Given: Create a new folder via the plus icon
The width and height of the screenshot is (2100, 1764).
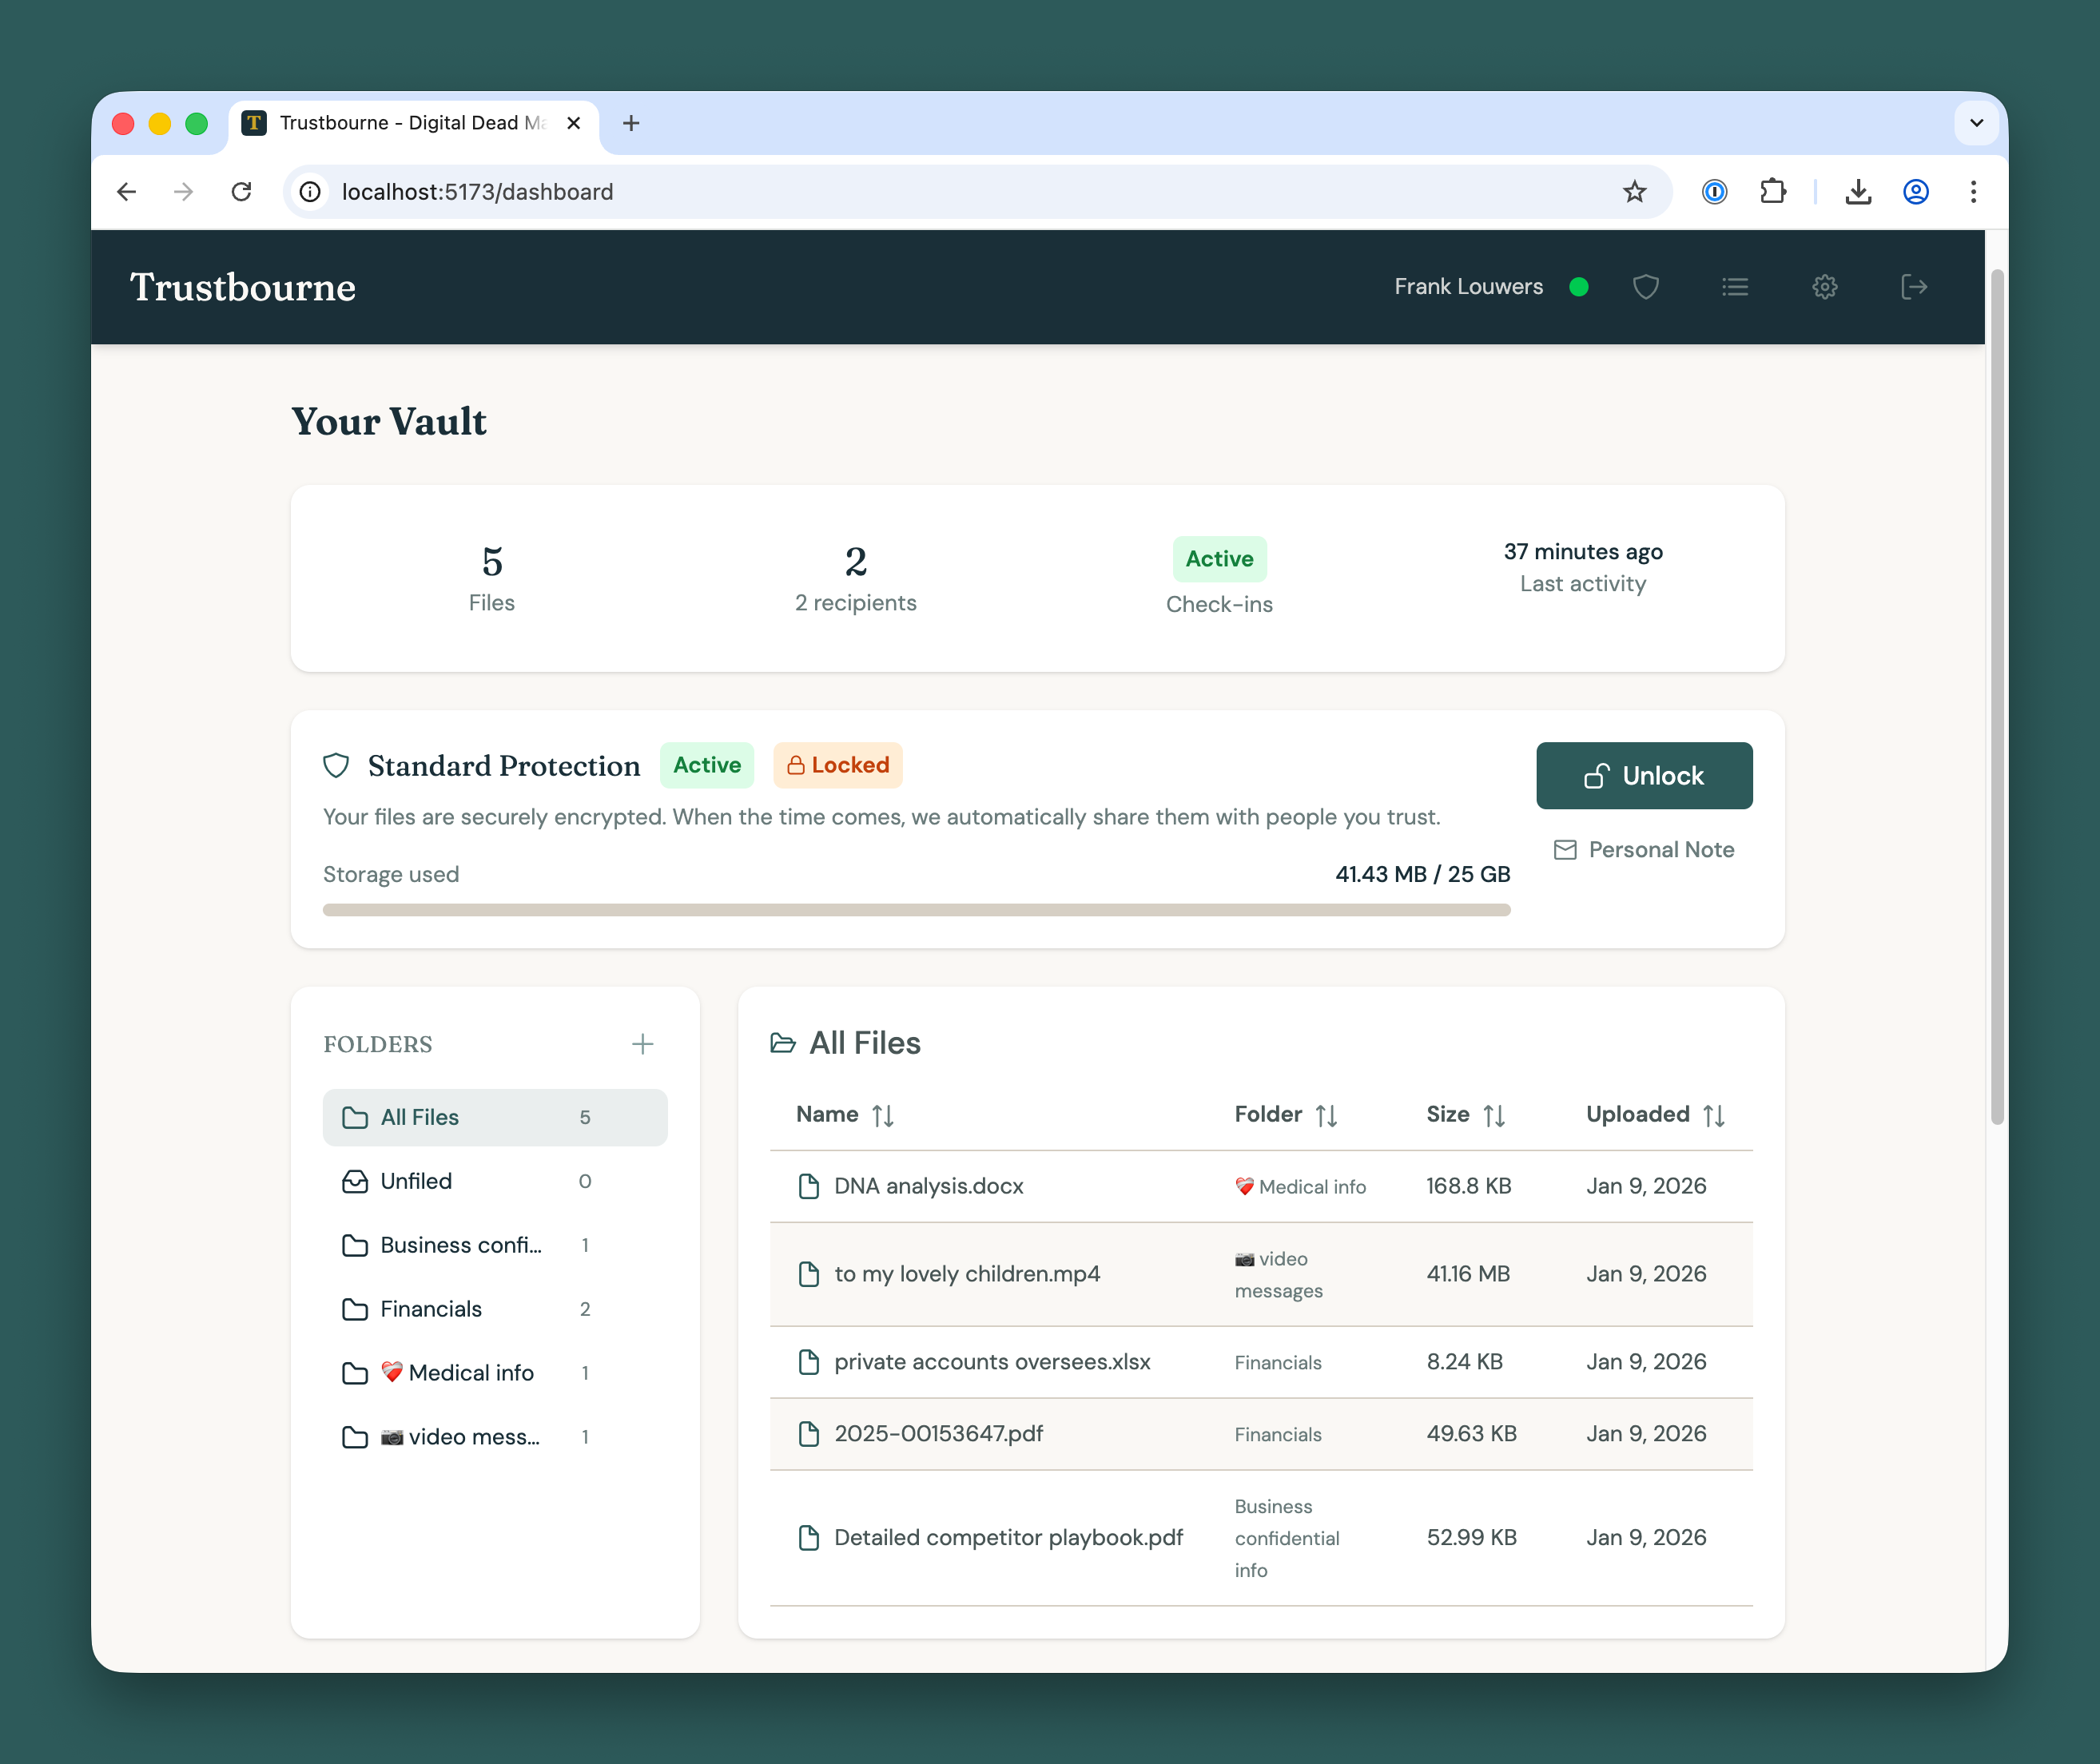Looking at the screenshot, I should [x=643, y=1043].
